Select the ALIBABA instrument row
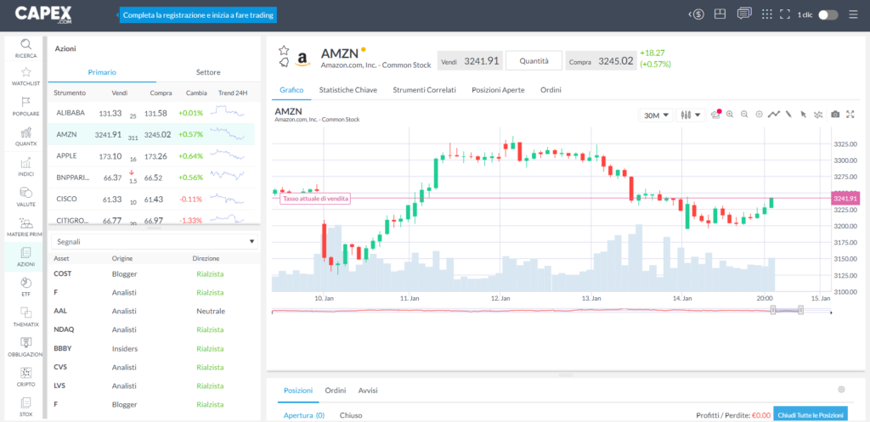Image resolution: width=870 pixels, height=422 pixels. 151,113
